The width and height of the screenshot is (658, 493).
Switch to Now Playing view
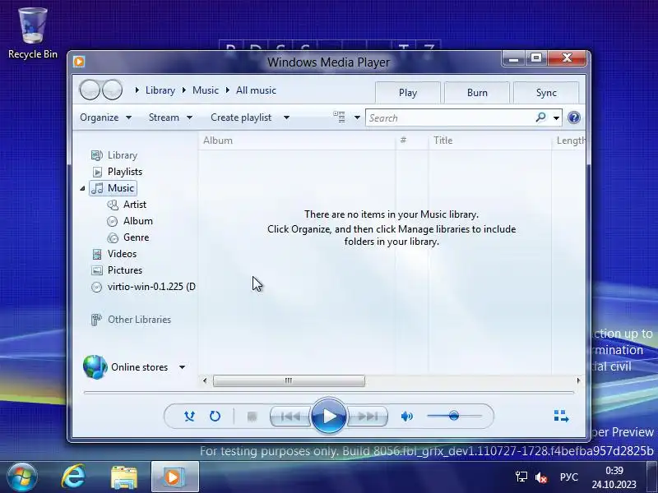point(561,416)
